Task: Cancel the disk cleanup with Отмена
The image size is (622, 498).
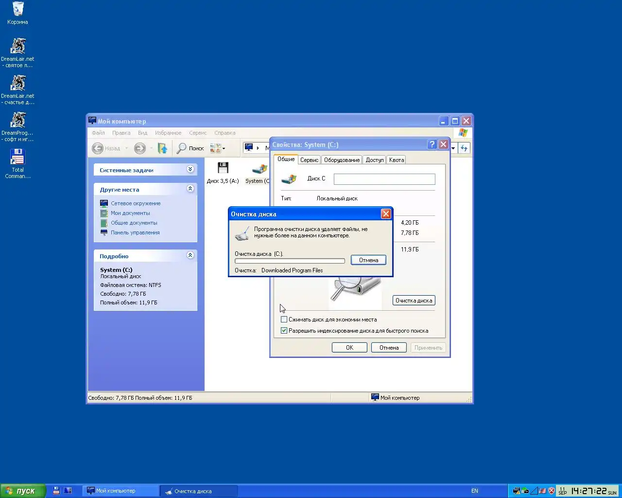Action: 368,260
